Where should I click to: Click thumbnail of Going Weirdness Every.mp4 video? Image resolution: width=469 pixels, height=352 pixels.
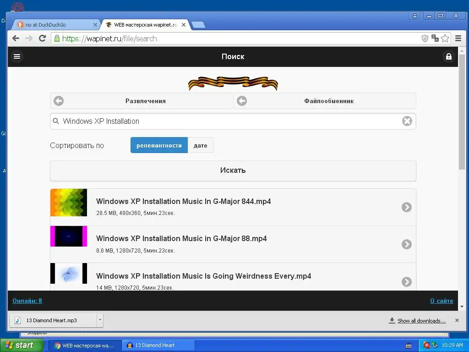(69, 273)
